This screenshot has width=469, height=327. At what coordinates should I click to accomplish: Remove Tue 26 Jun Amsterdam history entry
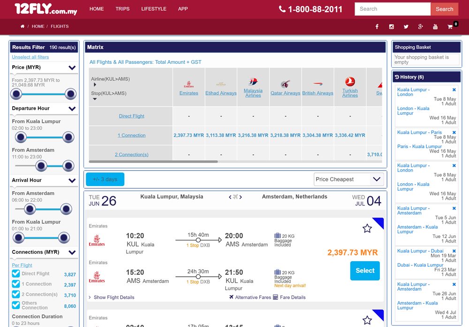(x=454, y=284)
